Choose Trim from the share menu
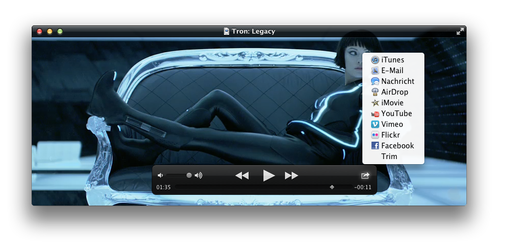The height and width of the screenshot is (247, 511). (x=393, y=156)
